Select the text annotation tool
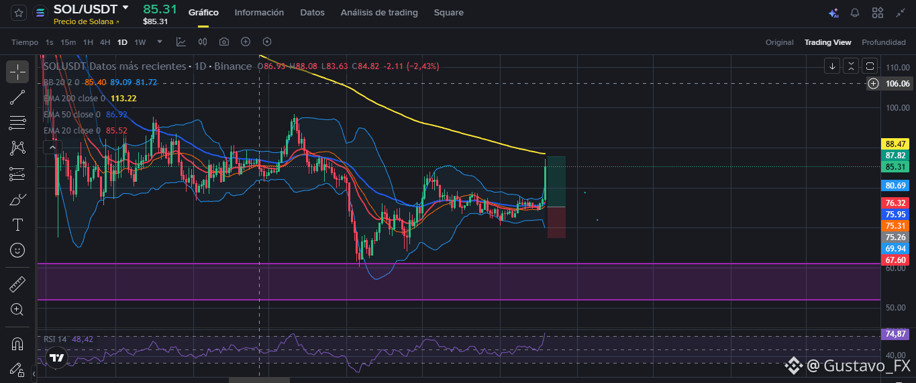This screenshot has width=916, height=383. [x=17, y=225]
